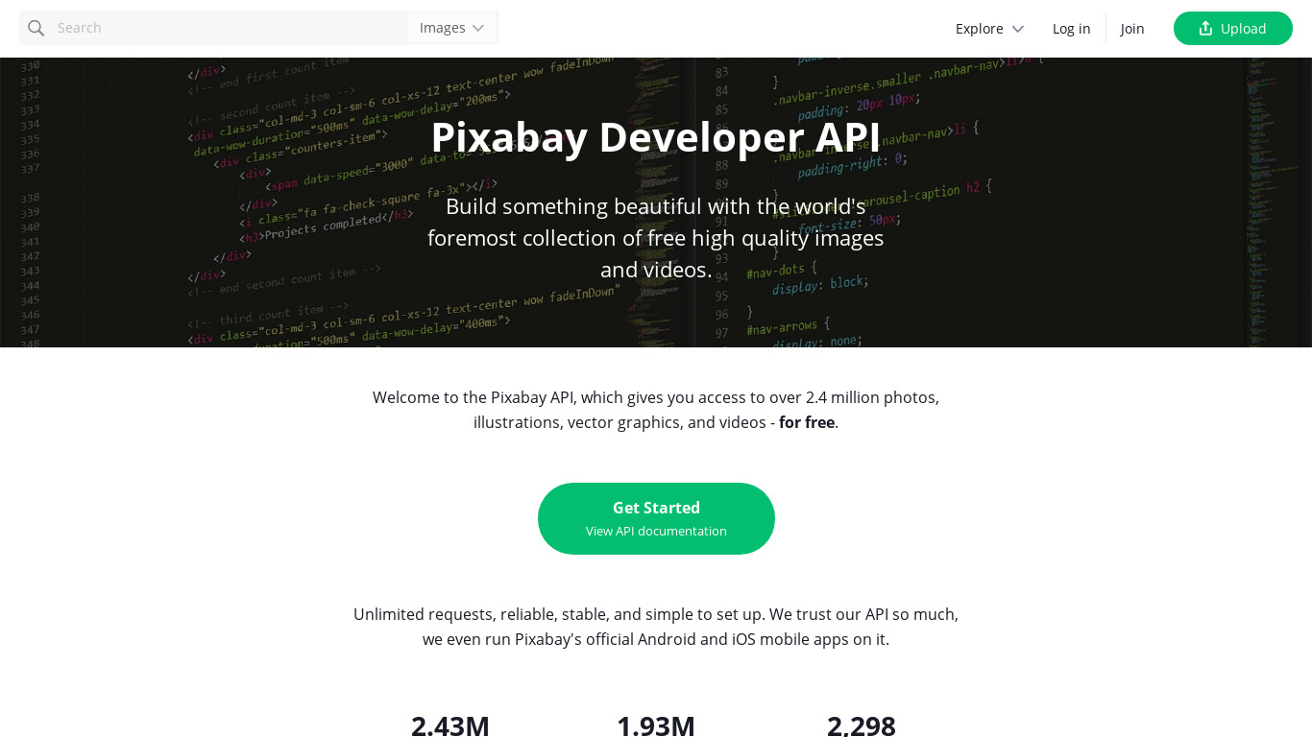The image size is (1312, 737).
Task: Click the Images dropdown chevron
Action: coord(478,28)
